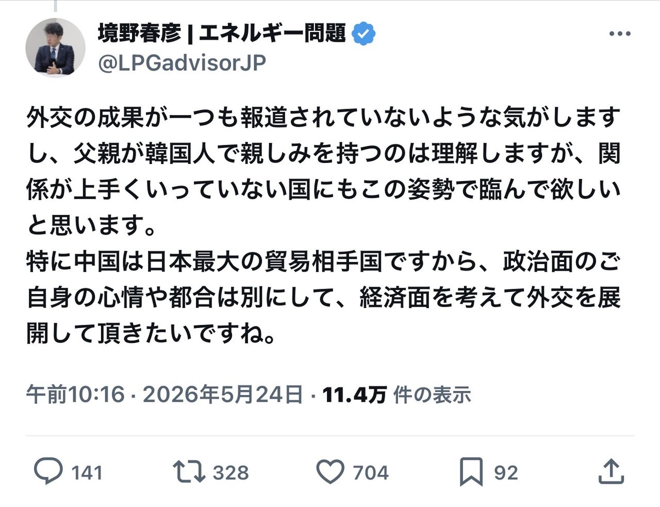Click the paragraph starting 特に中国は
Screen dimensions: 660x507
click(323, 298)
